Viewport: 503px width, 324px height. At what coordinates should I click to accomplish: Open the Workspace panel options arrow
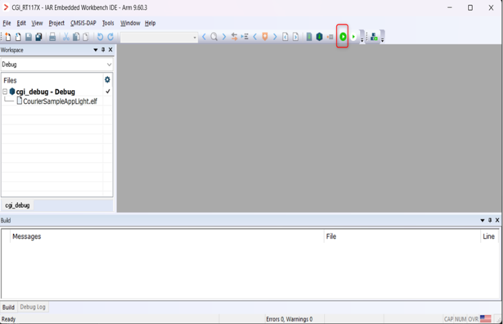95,50
